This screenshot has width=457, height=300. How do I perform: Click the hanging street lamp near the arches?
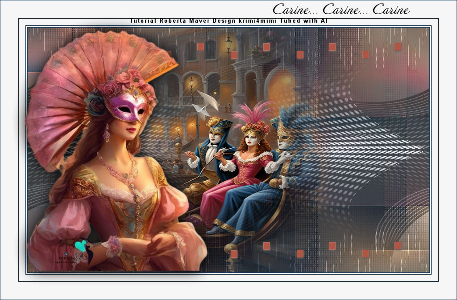(228, 44)
